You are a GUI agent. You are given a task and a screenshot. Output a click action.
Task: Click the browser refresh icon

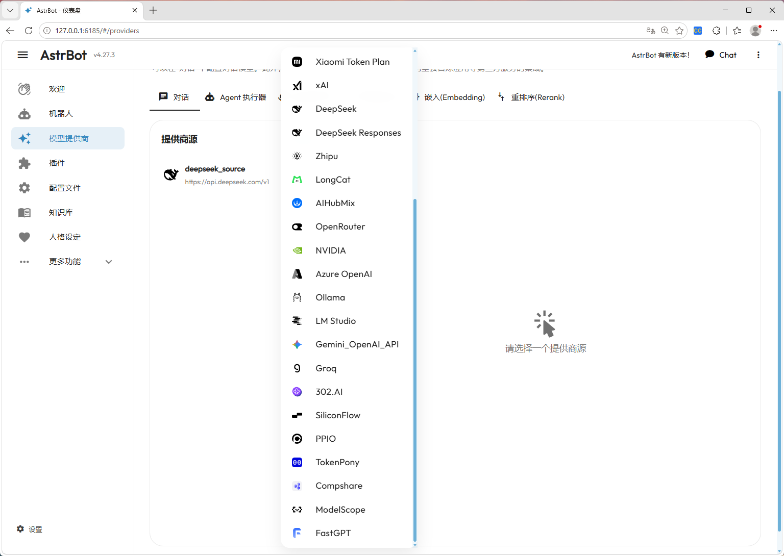coord(29,31)
